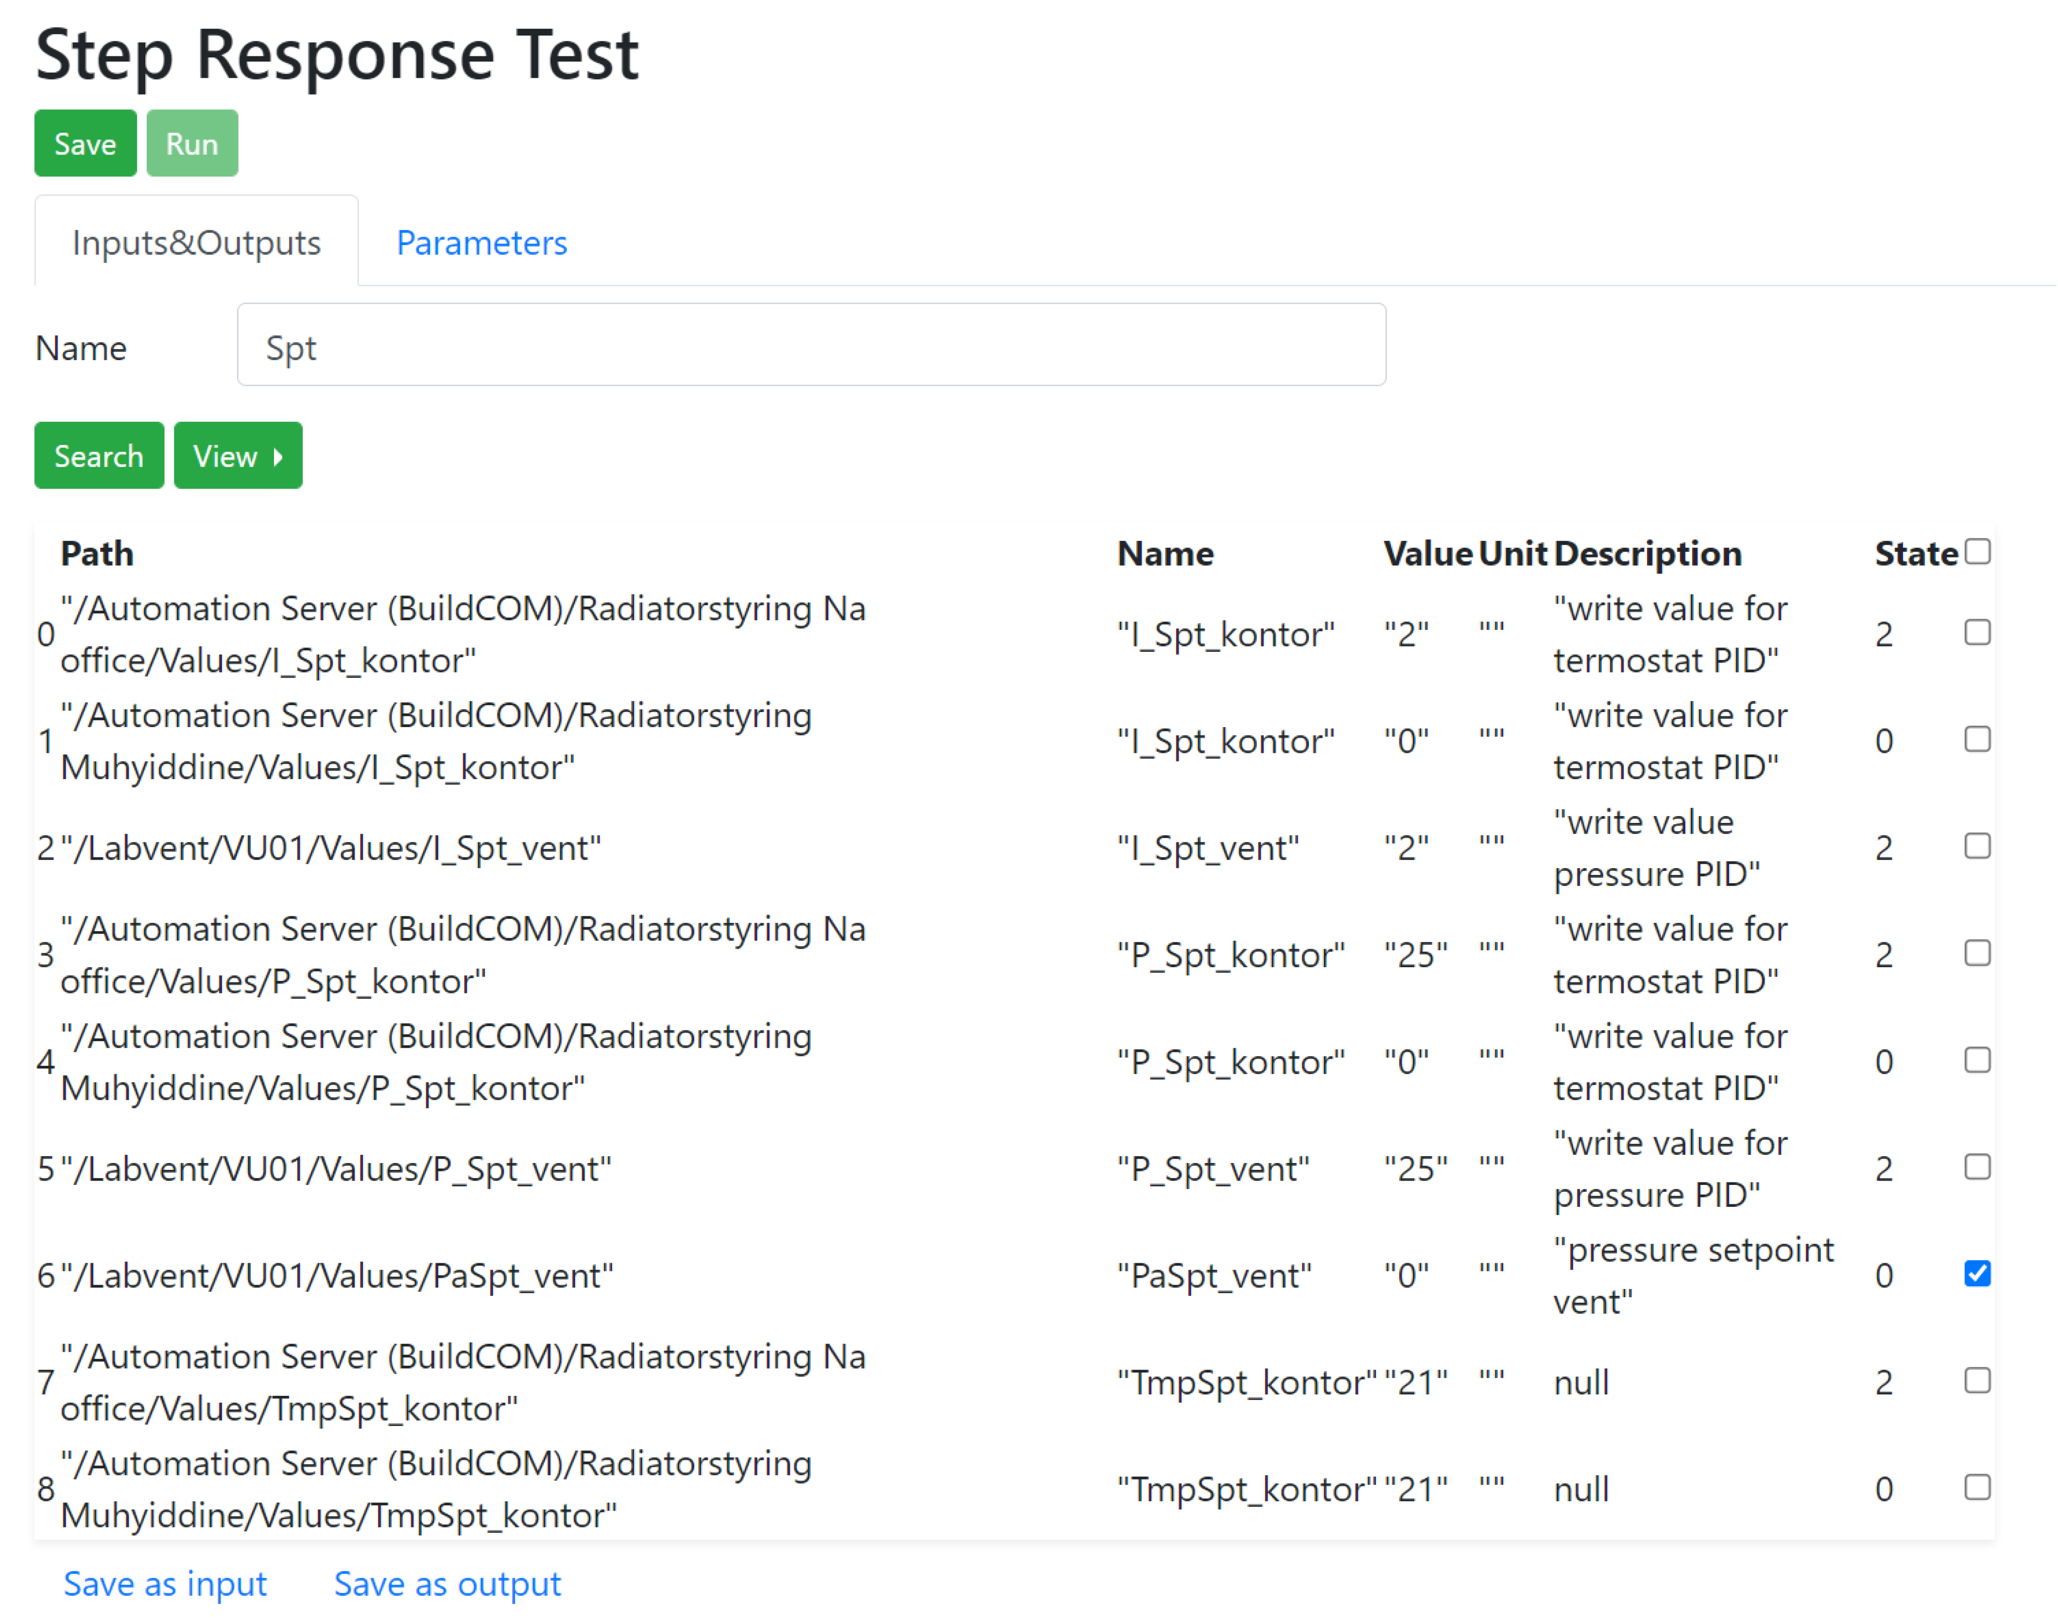2058x1618 pixels.
Task: Click the green Save button
Action: coord(85,143)
